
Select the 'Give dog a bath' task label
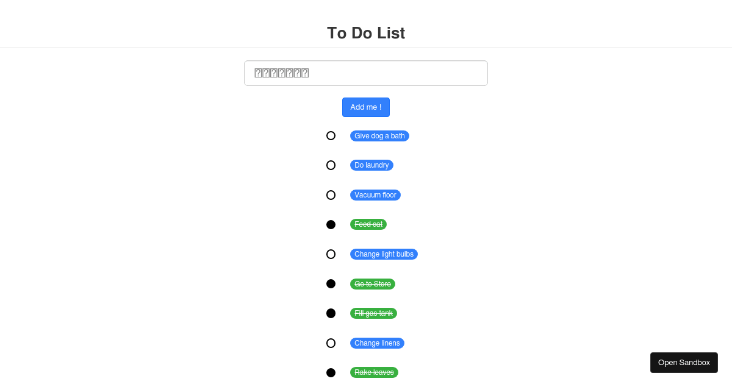click(379, 135)
